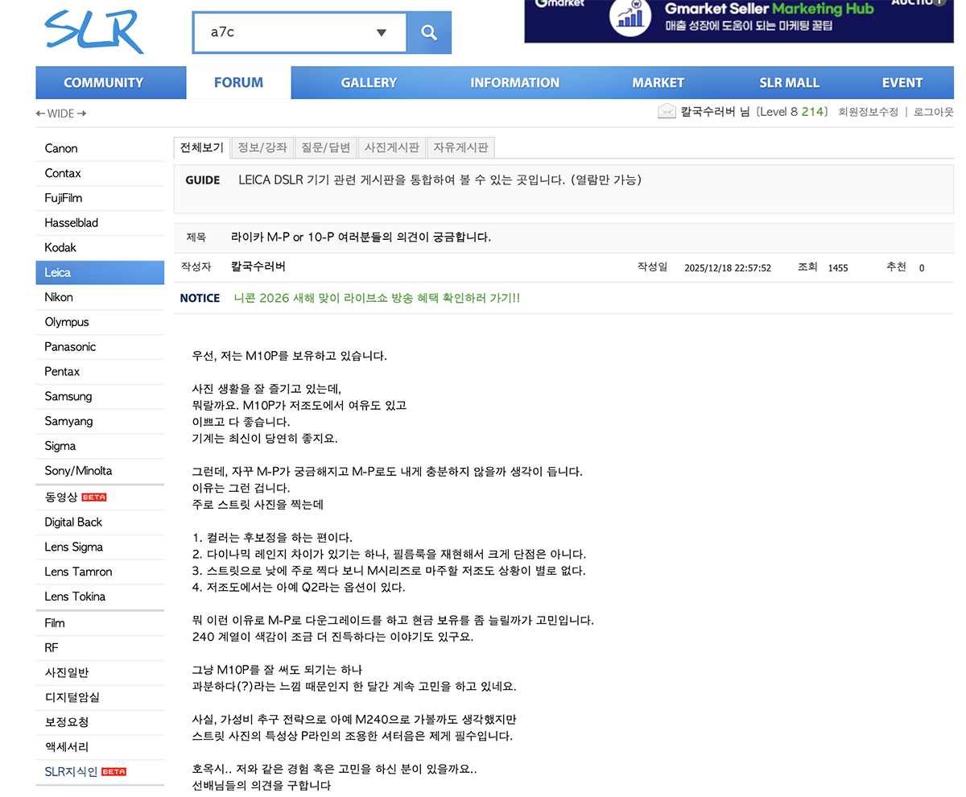
Task: Click the WIDE left arrow control
Action: [x=39, y=114]
